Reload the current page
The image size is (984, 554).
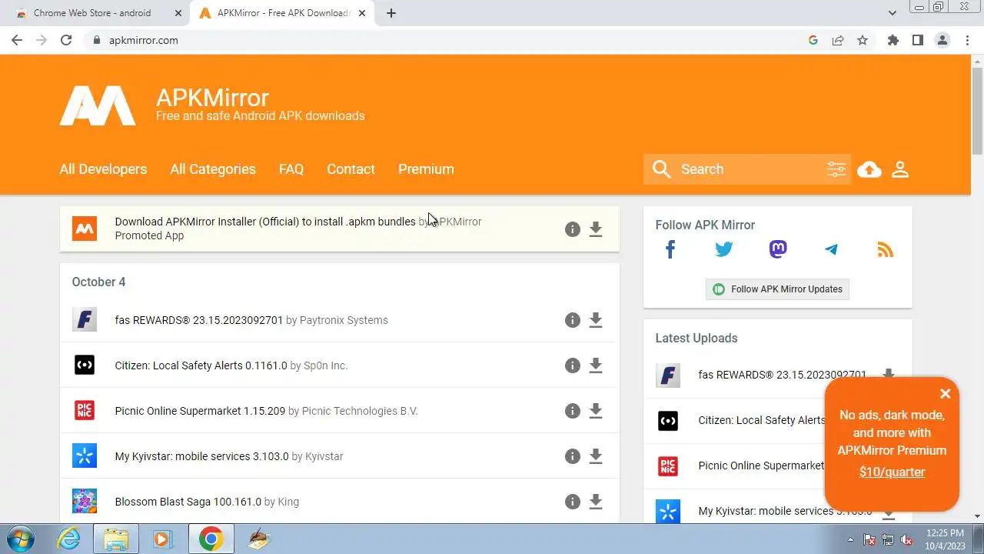pos(66,40)
